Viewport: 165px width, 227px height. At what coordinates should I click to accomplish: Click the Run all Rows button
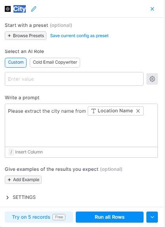coord(109,217)
